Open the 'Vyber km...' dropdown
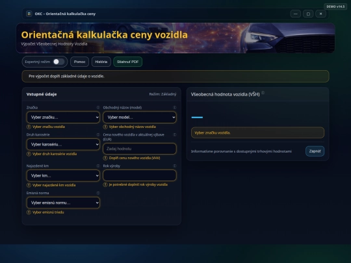The width and height of the screenshot is (351, 263). tap(63, 175)
